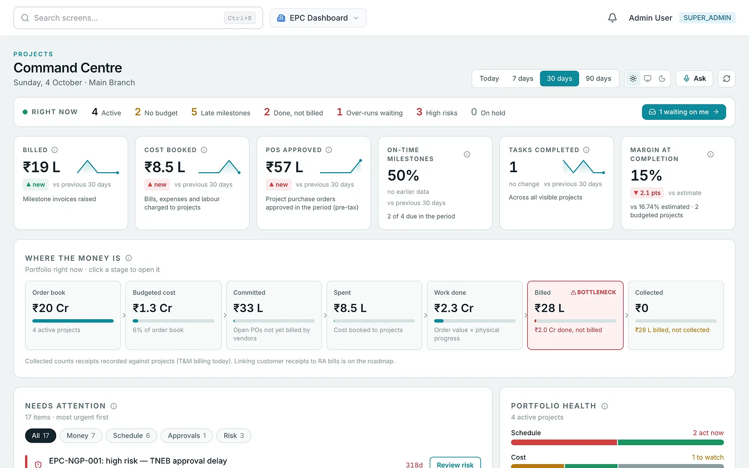Open the Collected stage card

coord(676,315)
